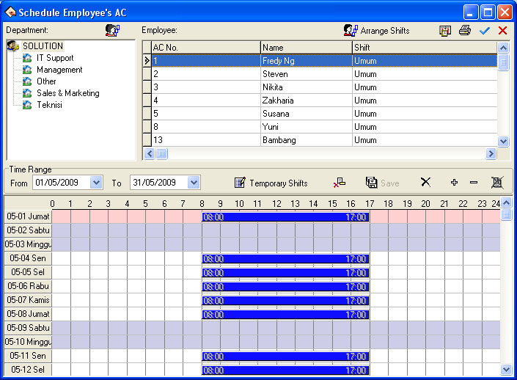
Task: Click the Arrange Shifts button
Action: (x=377, y=31)
